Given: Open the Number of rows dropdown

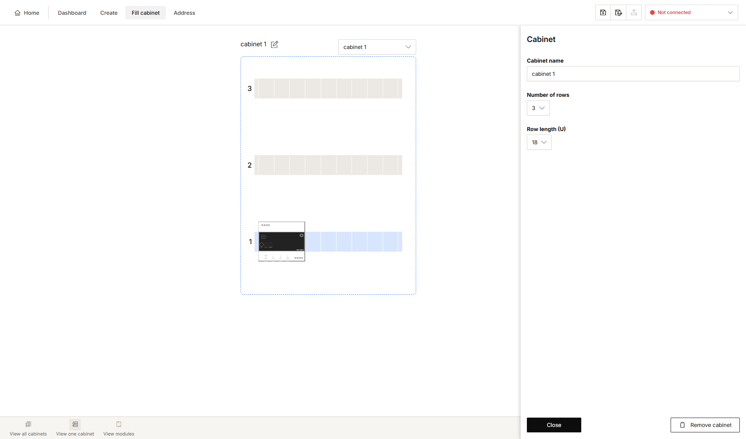Looking at the screenshot, I should pos(538,108).
